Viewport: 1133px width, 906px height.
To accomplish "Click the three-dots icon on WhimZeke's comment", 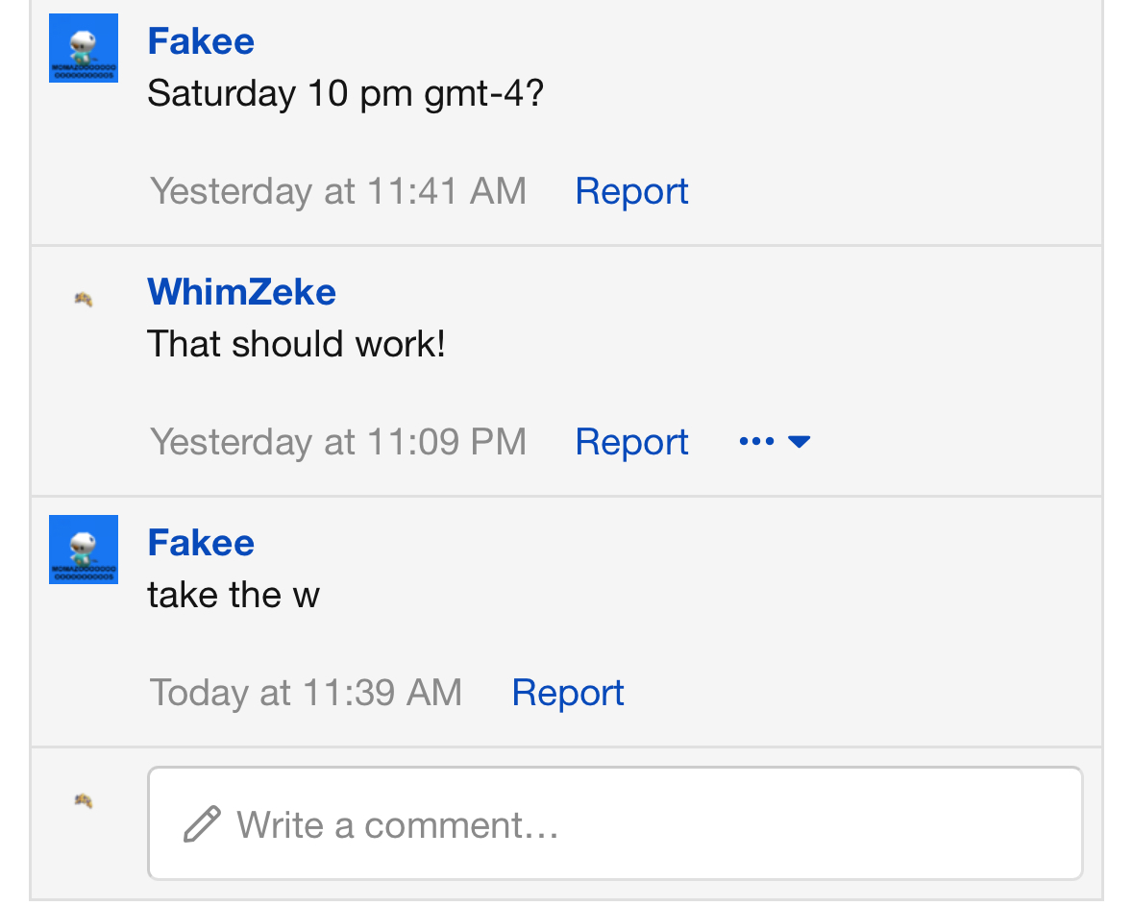I will pyautogui.click(x=756, y=442).
